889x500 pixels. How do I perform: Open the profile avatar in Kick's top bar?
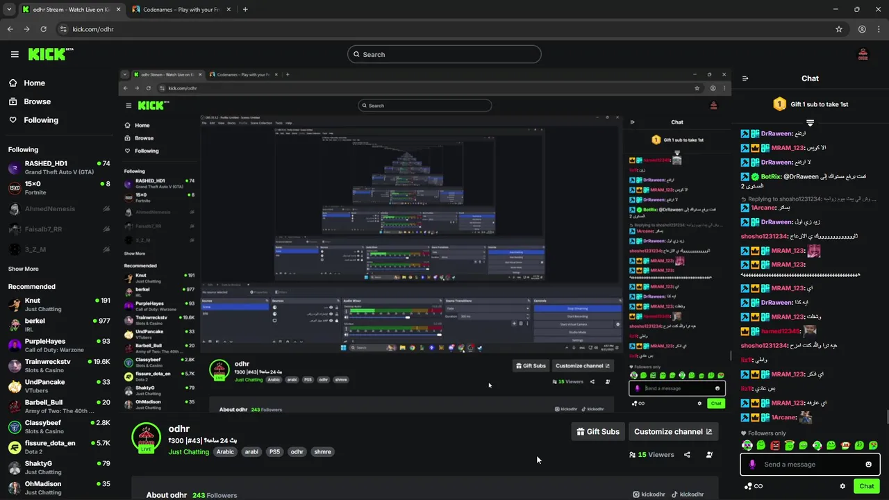863,54
